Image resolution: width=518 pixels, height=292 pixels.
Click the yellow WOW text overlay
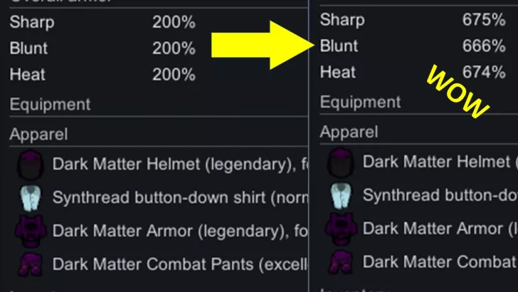(x=458, y=92)
